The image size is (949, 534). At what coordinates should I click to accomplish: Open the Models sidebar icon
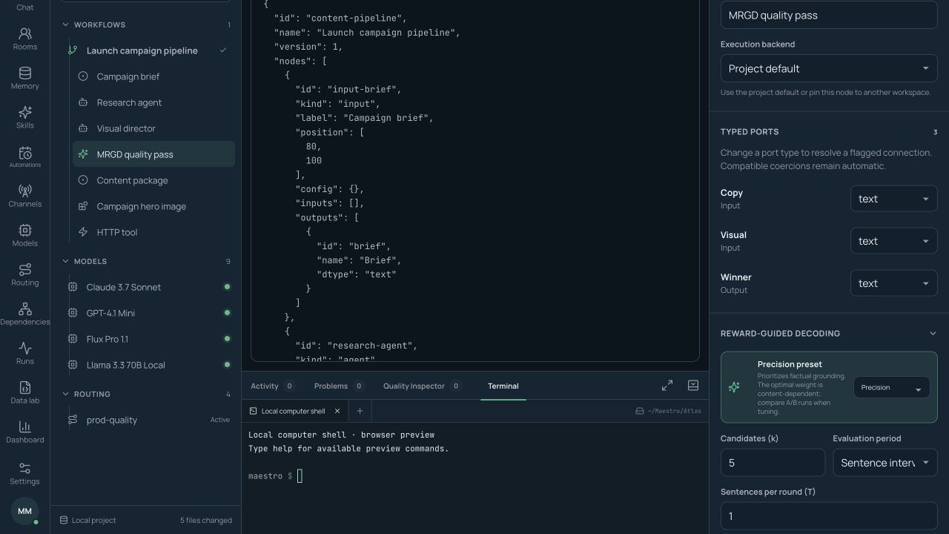coord(24,235)
